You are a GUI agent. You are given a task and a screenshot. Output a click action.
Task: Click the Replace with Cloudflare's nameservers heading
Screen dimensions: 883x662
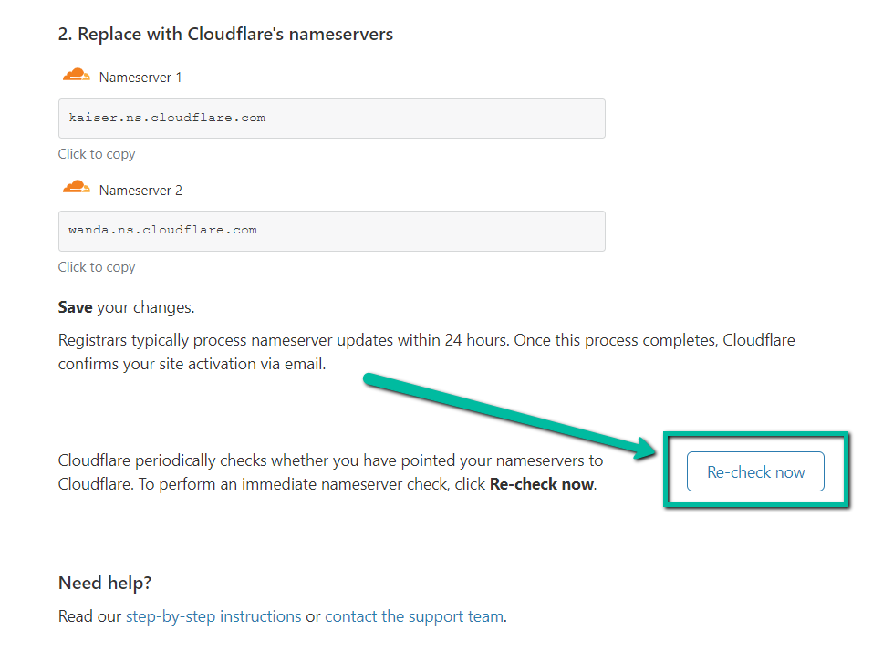tap(225, 35)
